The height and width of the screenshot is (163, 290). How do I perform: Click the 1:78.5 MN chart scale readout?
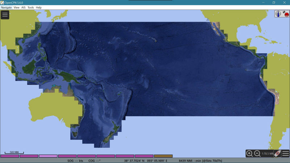click(267, 154)
